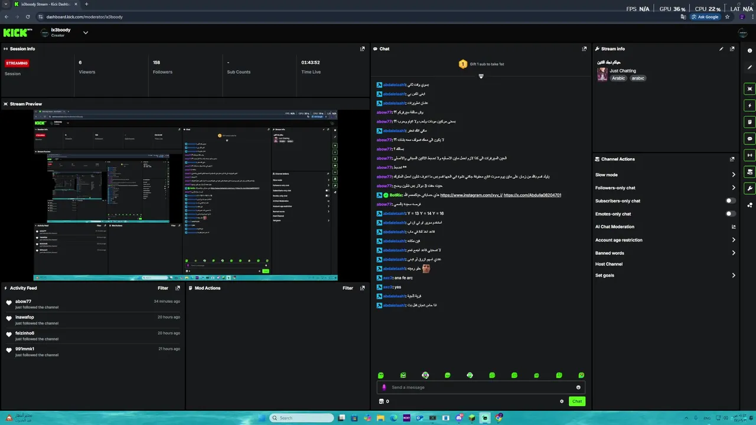The height and width of the screenshot is (425, 756).
Task: Click the purple microphone icon in message box
Action: (384, 387)
